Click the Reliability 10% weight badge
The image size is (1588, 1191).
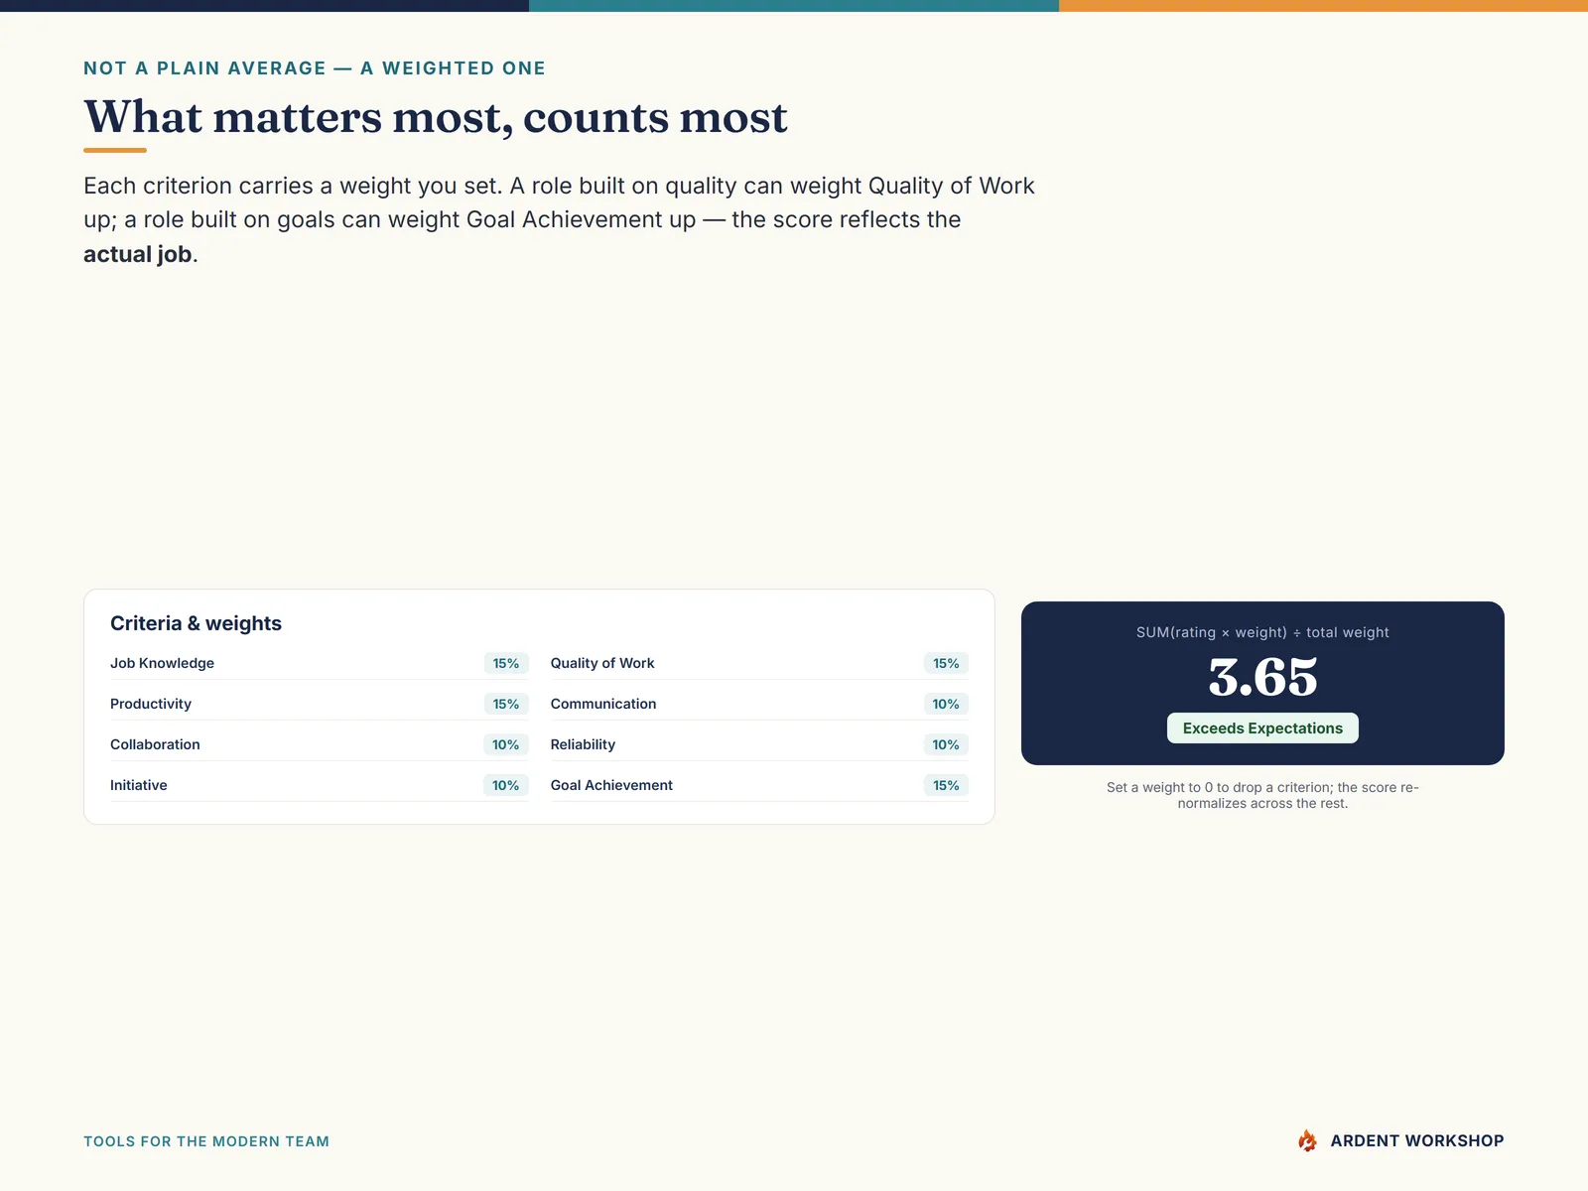946,744
